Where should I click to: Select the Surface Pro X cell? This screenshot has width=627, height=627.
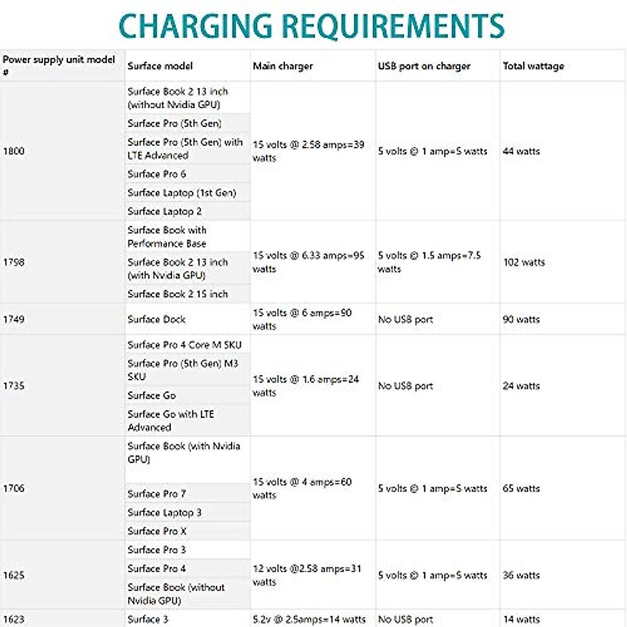point(157,531)
